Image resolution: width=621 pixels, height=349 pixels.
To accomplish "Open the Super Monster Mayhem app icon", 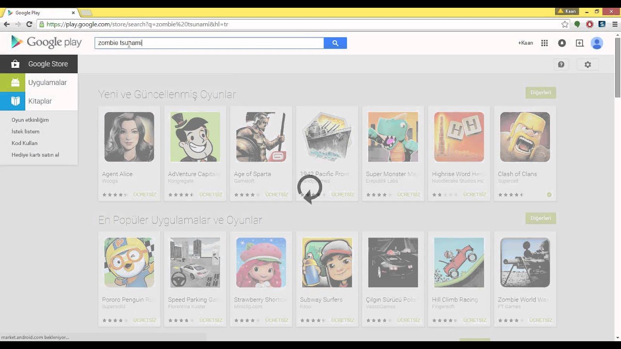I will (393, 137).
